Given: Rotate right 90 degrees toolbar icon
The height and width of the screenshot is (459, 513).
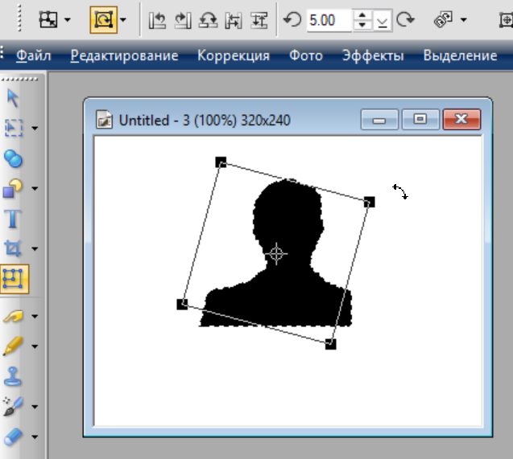Looking at the screenshot, I should [183, 20].
